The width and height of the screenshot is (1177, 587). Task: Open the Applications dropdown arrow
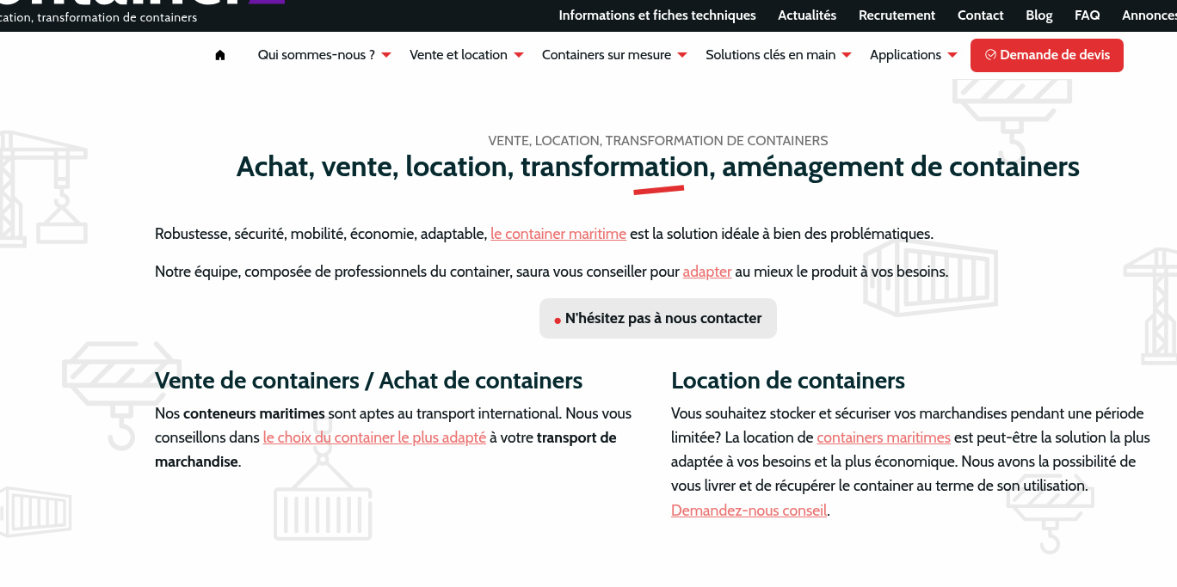(x=952, y=55)
